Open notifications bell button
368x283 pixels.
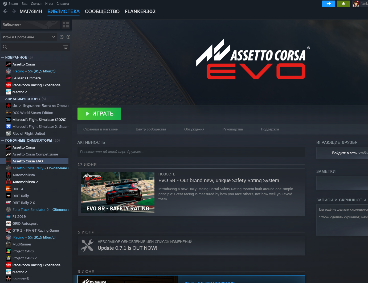344,4
